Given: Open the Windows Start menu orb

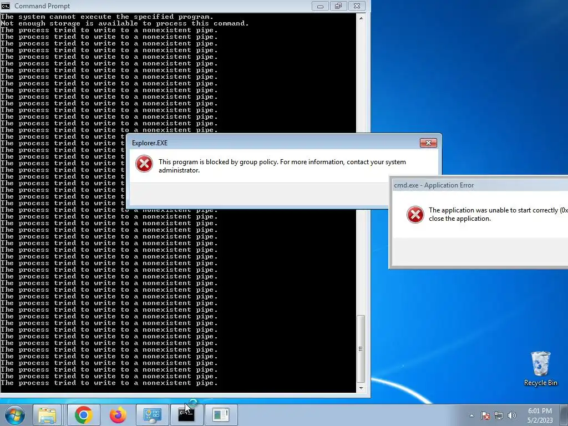Looking at the screenshot, I should point(15,415).
